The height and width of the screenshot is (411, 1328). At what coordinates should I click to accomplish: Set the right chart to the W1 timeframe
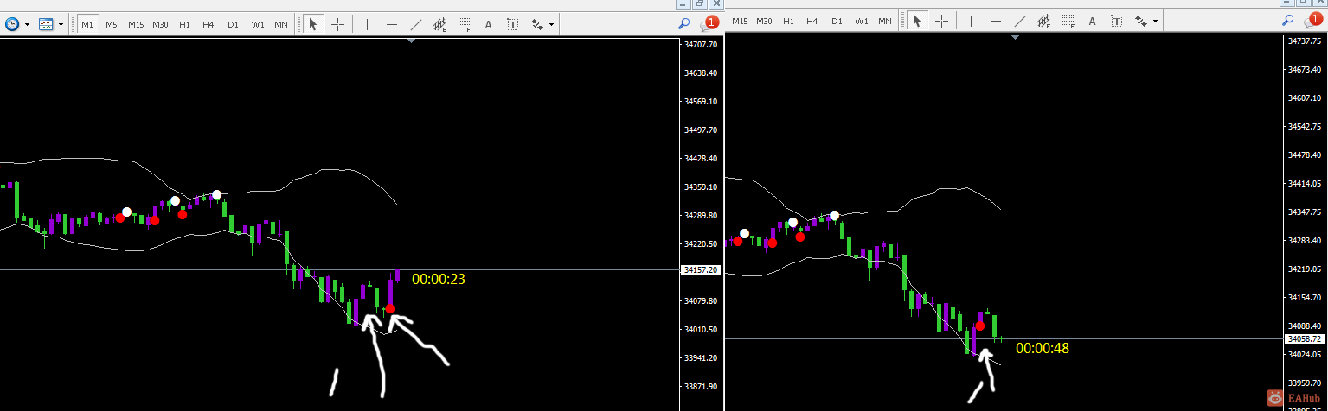(x=862, y=20)
